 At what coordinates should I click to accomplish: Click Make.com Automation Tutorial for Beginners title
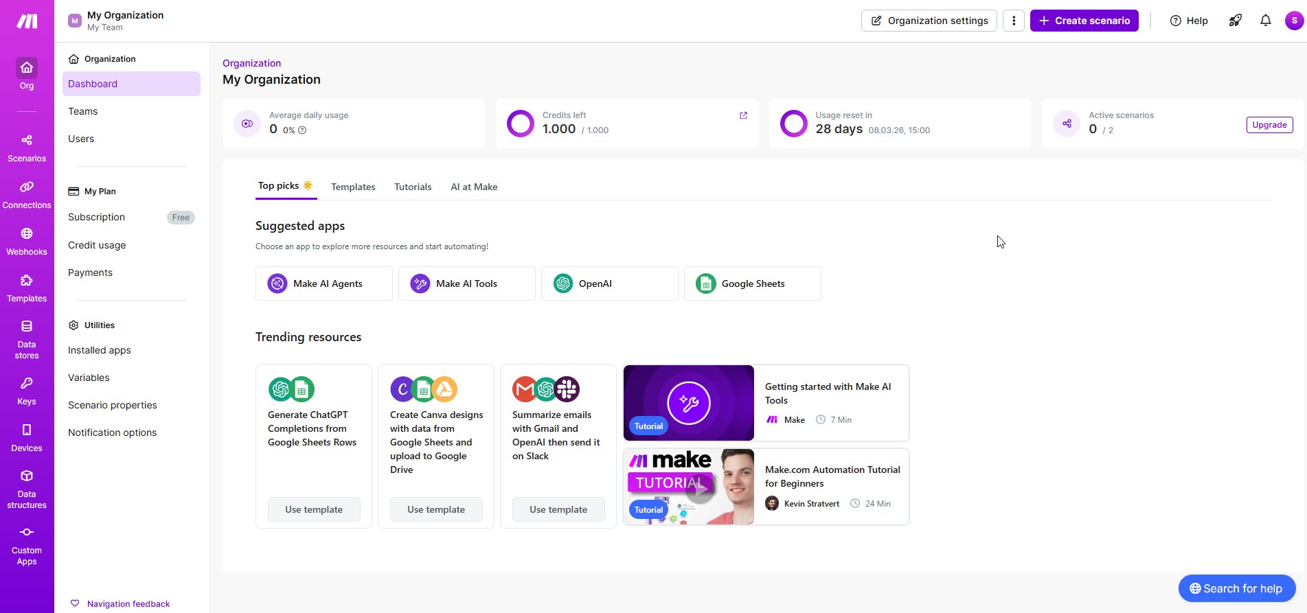[832, 476]
